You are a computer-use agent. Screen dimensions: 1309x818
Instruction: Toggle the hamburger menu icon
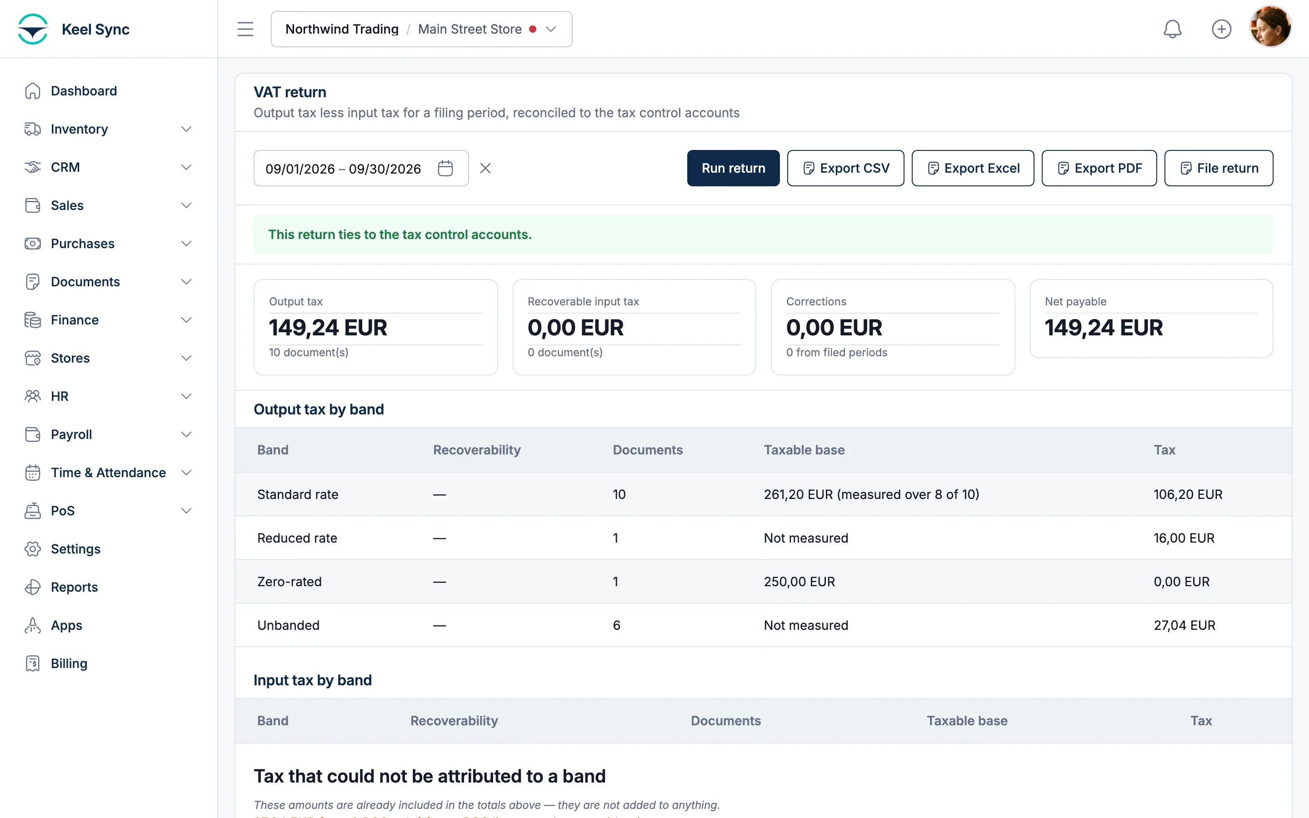(245, 29)
